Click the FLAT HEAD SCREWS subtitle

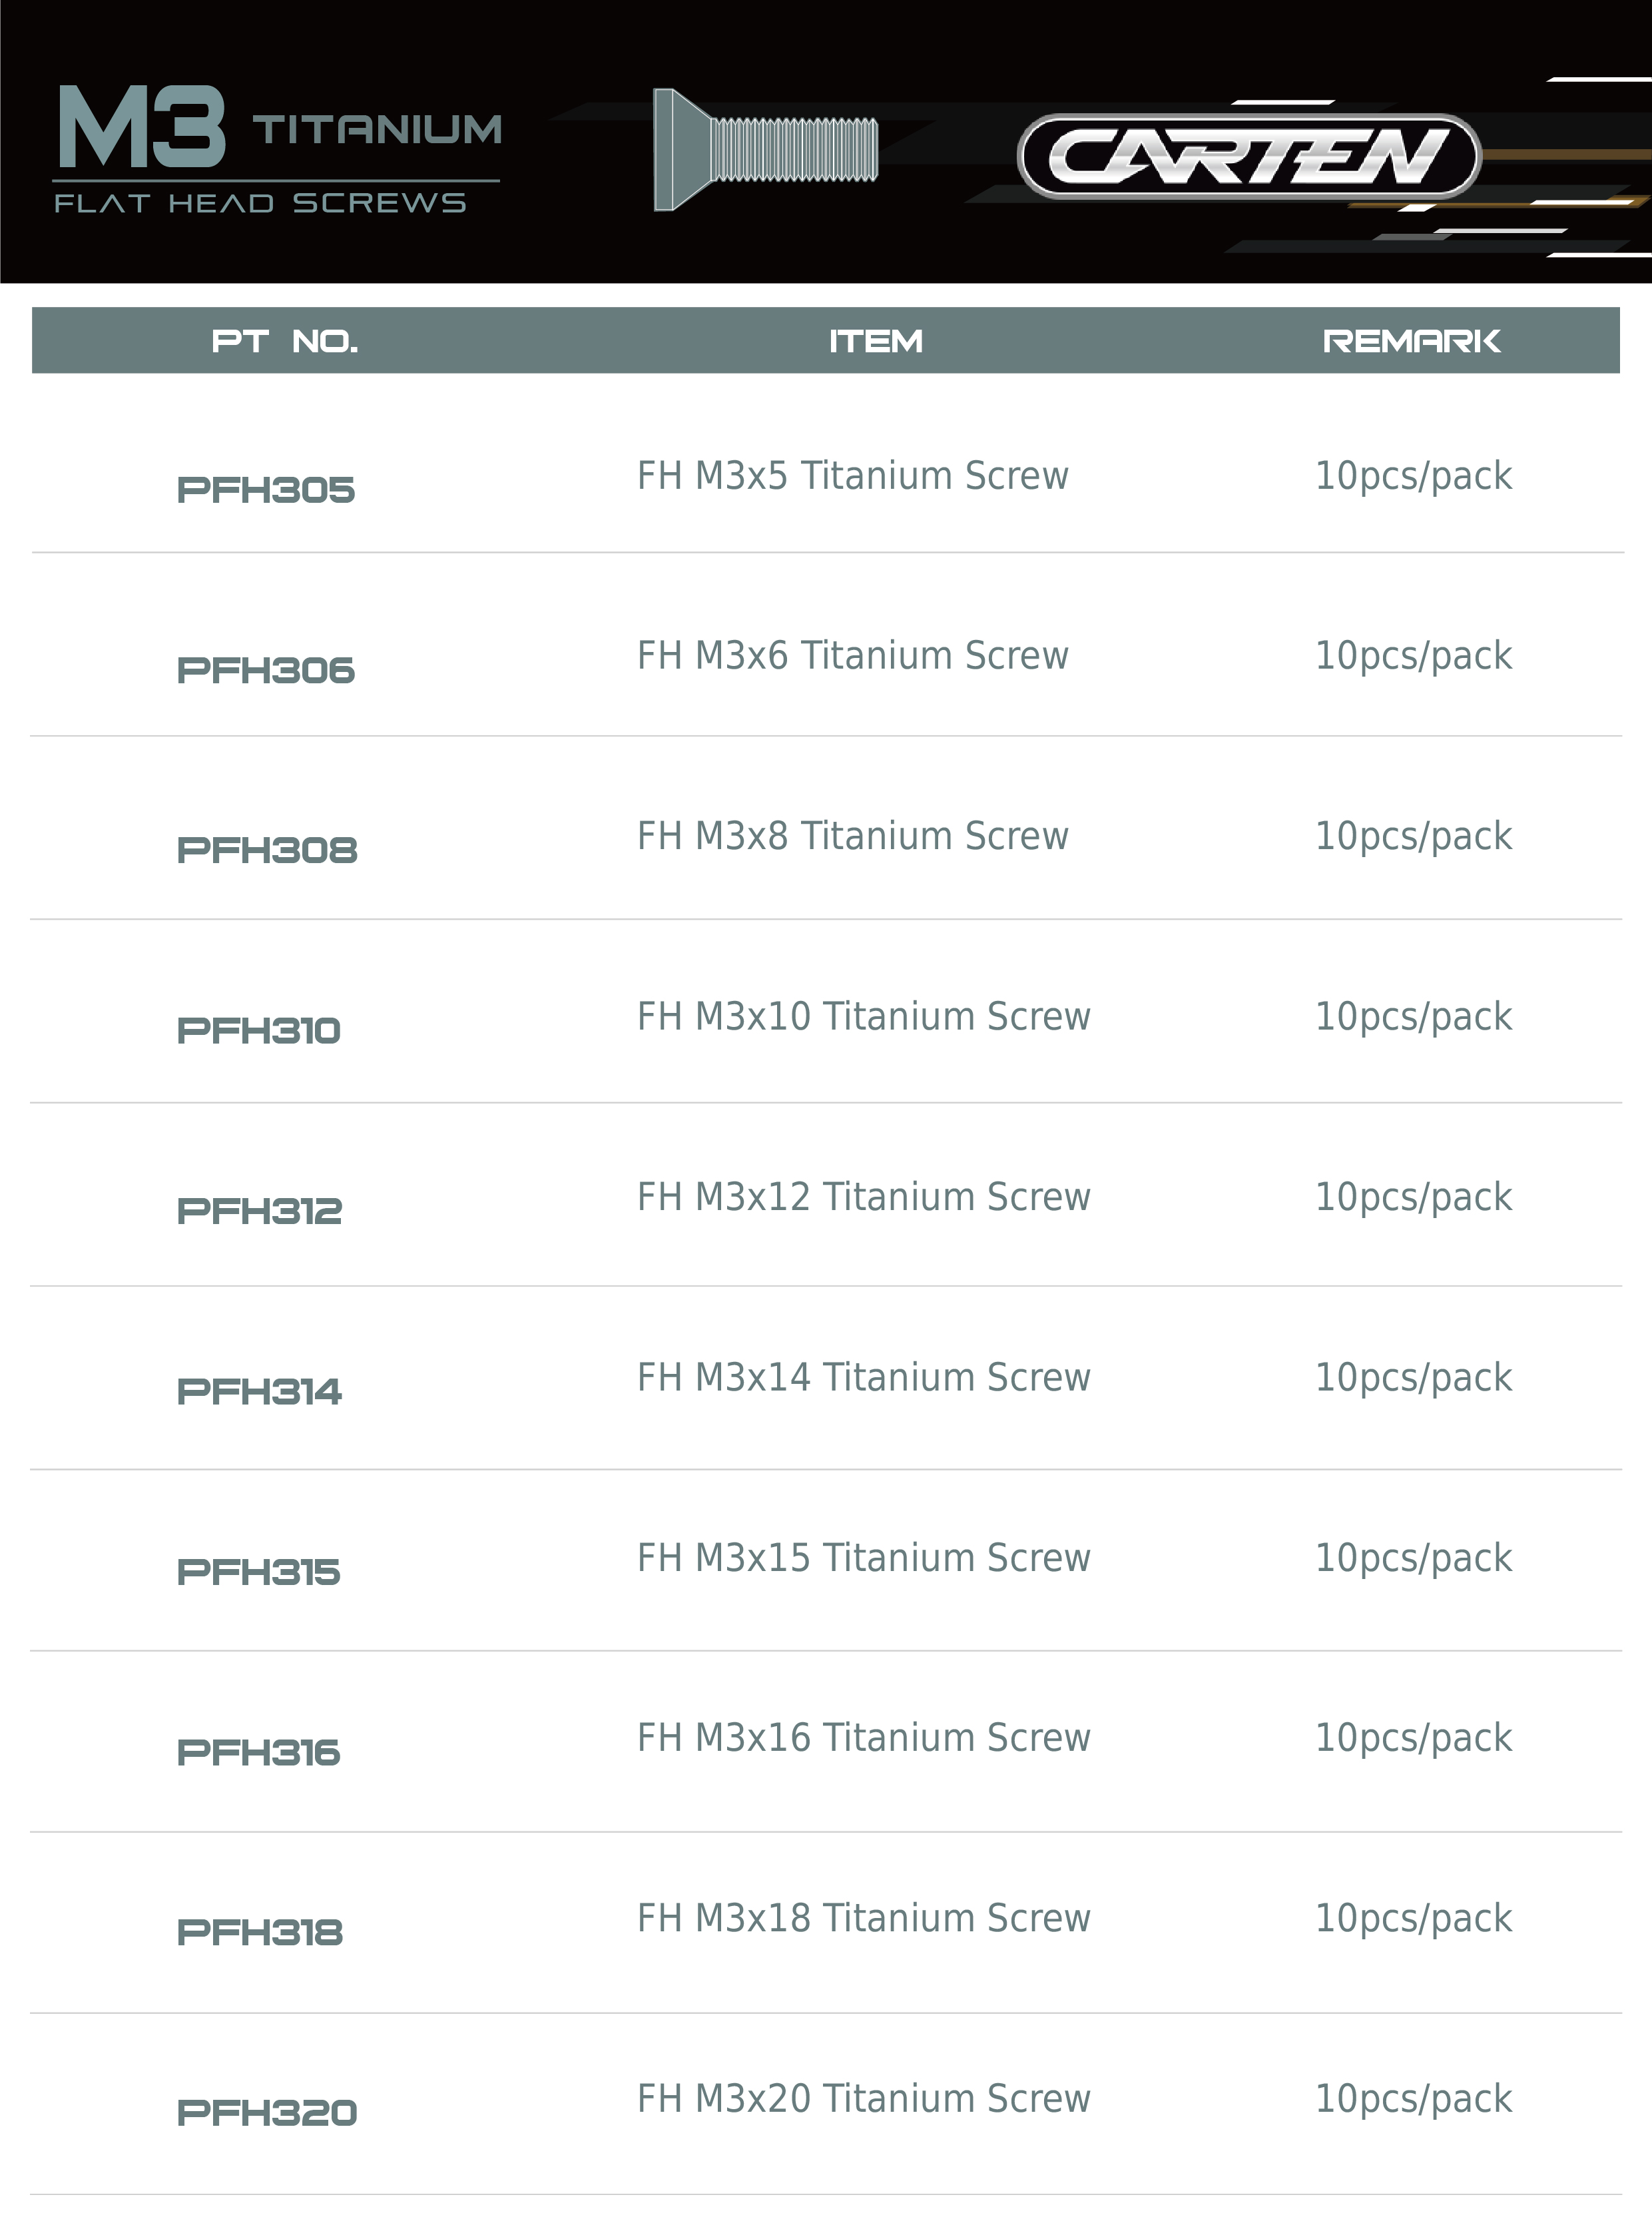pyautogui.click(x=260, y=203)
